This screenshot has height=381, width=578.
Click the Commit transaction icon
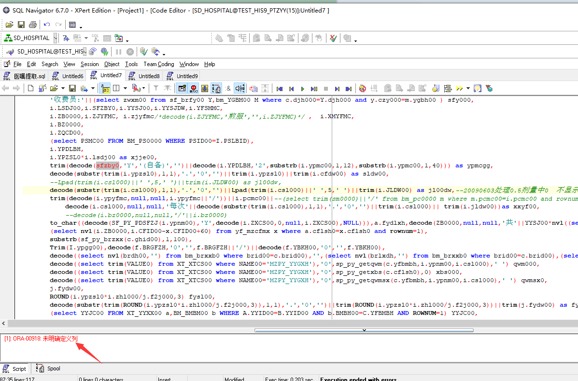pos(143,51)
